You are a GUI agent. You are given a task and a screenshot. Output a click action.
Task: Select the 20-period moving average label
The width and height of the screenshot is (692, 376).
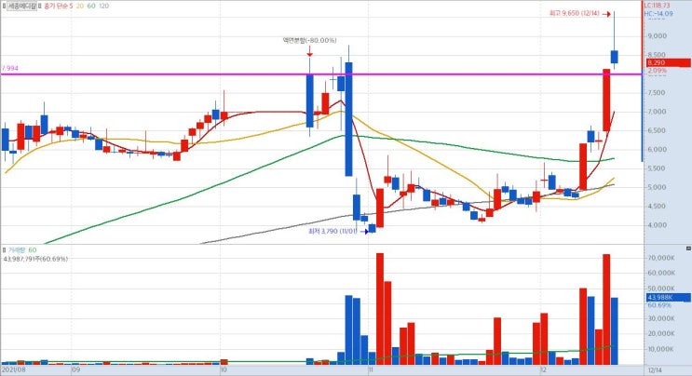[x=80, y=6]
